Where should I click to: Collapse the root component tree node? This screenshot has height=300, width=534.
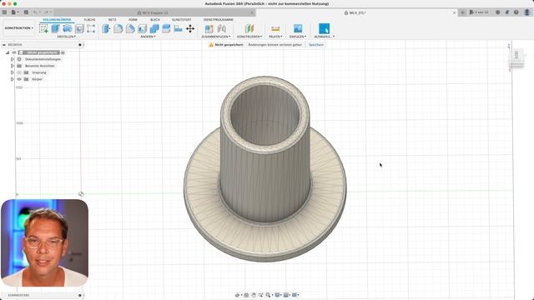(8, 52)
